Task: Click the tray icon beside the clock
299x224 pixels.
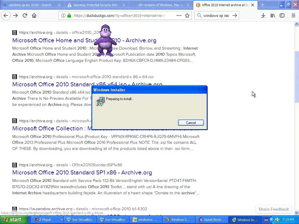Action: tap(277, 220)
